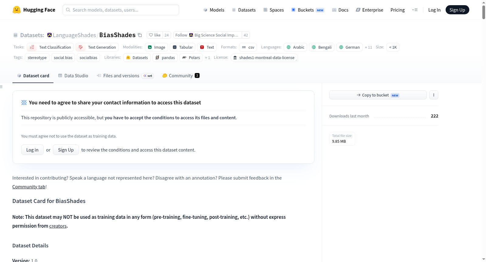This screenshot has width=486, height=262.
Task: Open the Community tab link in the text
Action: tap(29, 187)
